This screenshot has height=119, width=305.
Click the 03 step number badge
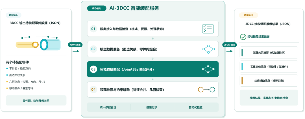[93, 69]
